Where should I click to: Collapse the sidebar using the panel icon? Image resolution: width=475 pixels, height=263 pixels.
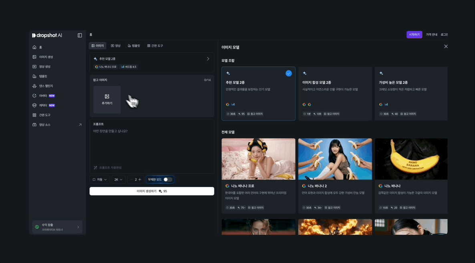pos(80,35)
